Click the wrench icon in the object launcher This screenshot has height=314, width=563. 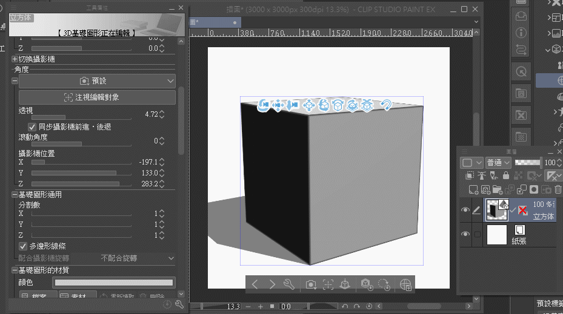289,284
